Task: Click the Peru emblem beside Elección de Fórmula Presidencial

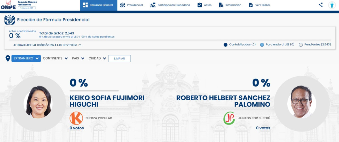Action: [x=10, y=20]
